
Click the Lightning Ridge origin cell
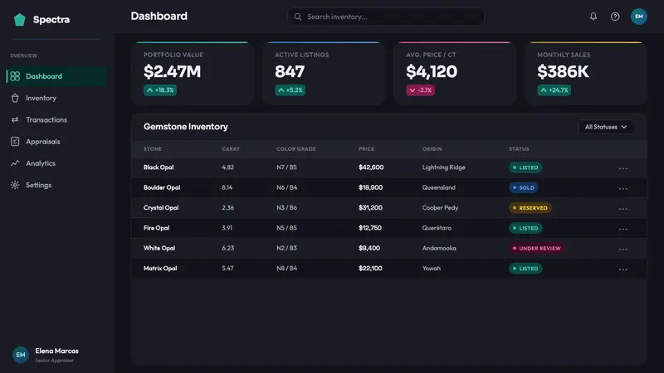444,167
